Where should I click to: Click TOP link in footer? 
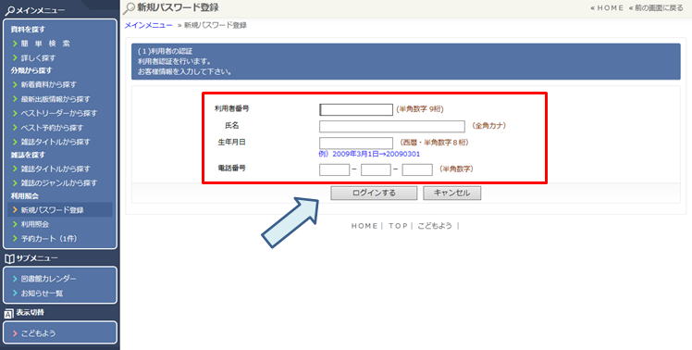click(398, 226)
